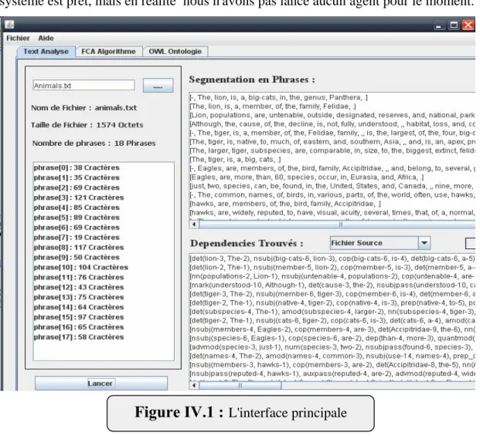The image size is (480, 436).
Task: Select phrase[2] : 69 Cractères row
Action: coord(104,188)
